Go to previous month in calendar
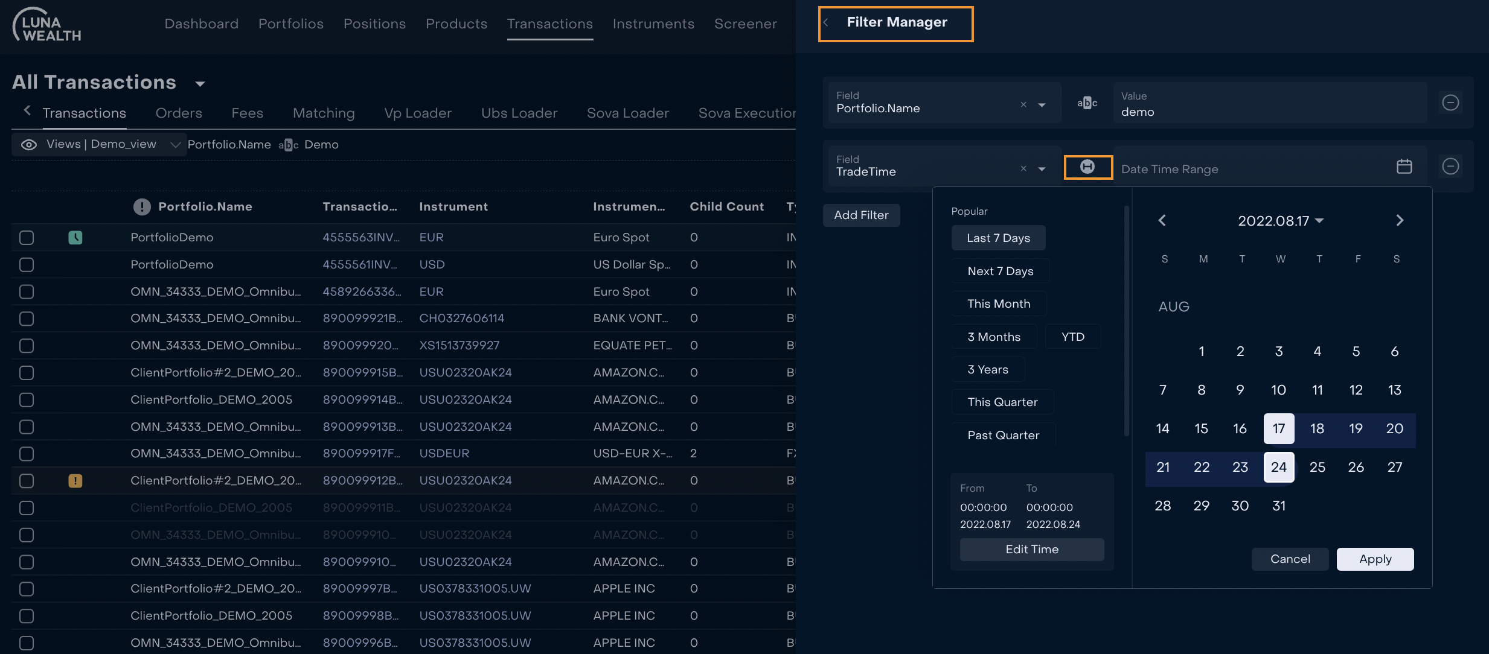1489x654 pixels. (1162, 221)
